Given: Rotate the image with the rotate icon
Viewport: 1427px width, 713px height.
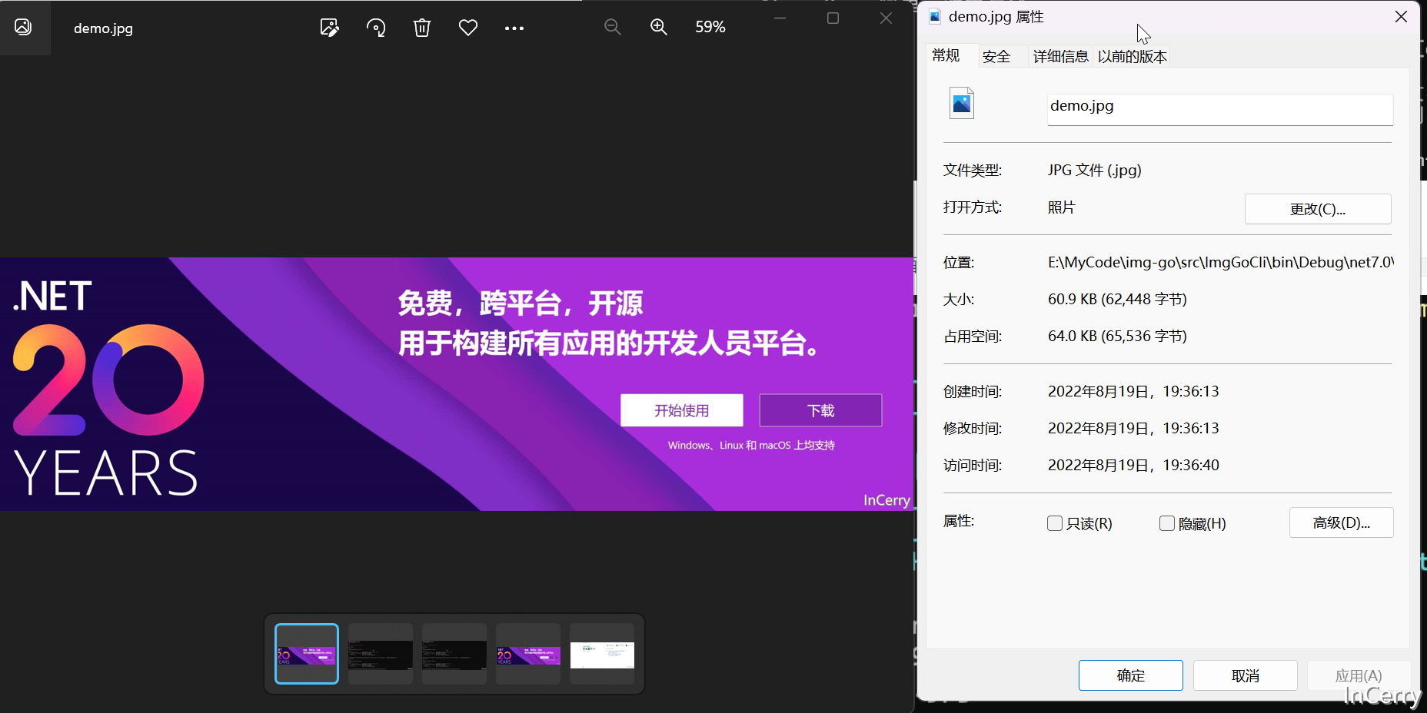Looking at the screenshot, I should coord(376,28).
